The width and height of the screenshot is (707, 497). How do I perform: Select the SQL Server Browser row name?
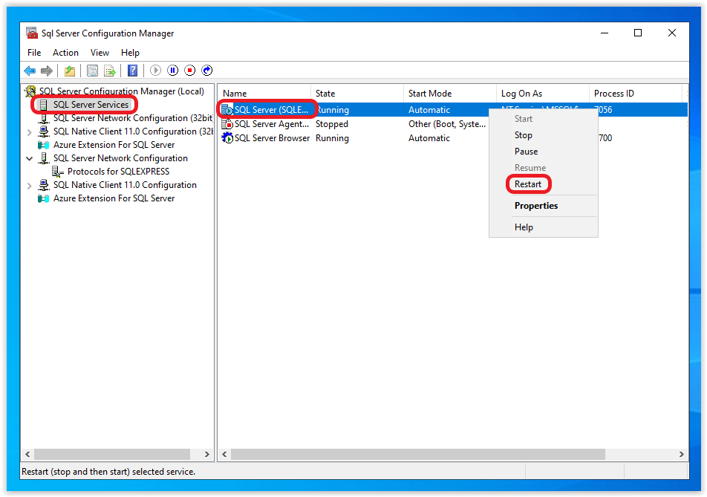tap(272, 138)
